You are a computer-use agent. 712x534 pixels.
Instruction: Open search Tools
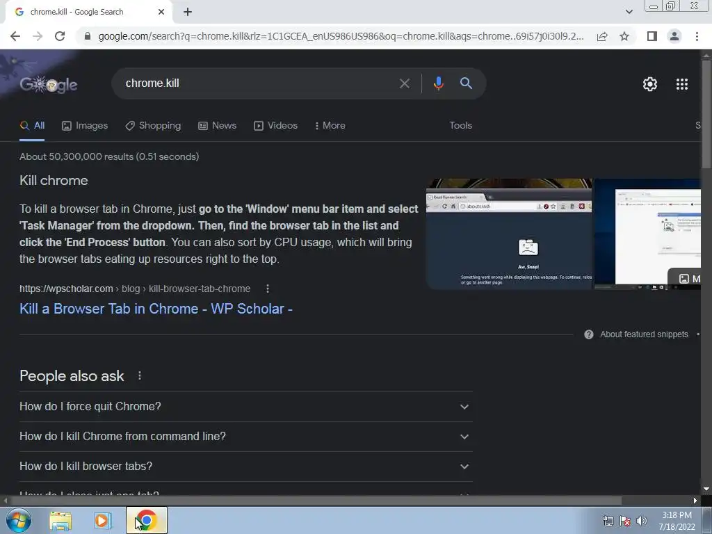(x=460, y=126)
